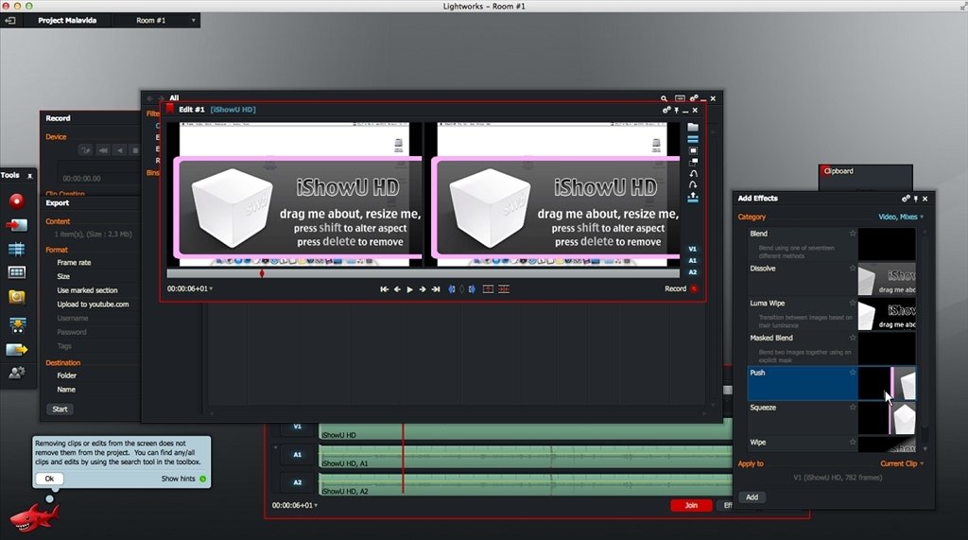
Task: Click the pop-out tile icon in Edit viewer
Action: pos(693,162)
